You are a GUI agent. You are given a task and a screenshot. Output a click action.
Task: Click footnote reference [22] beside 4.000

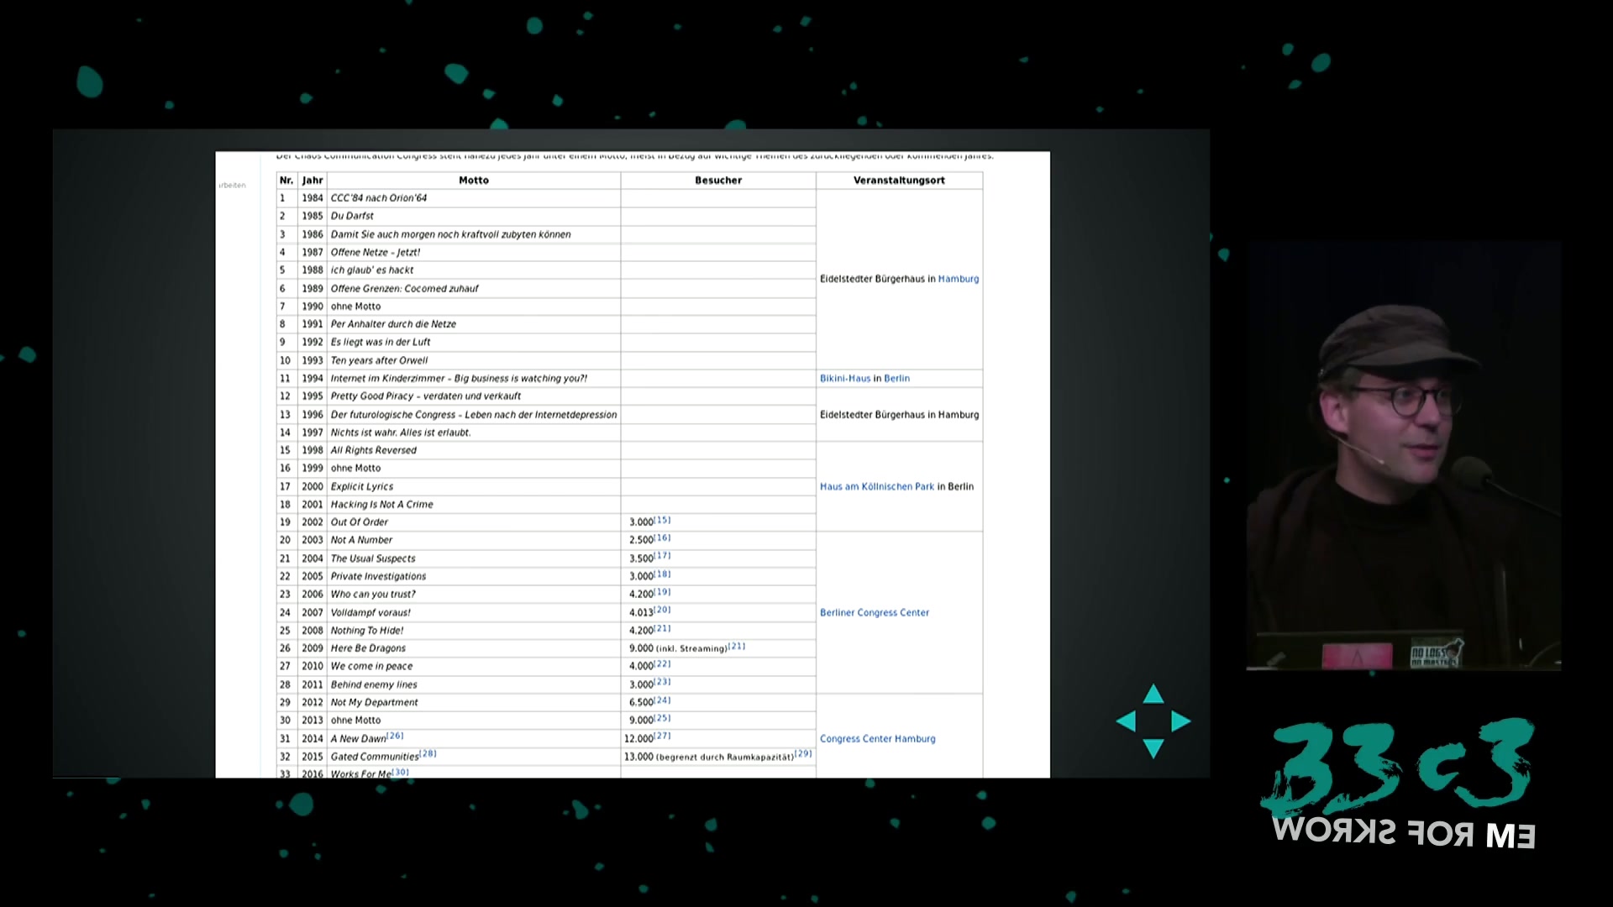click(663, 663)
